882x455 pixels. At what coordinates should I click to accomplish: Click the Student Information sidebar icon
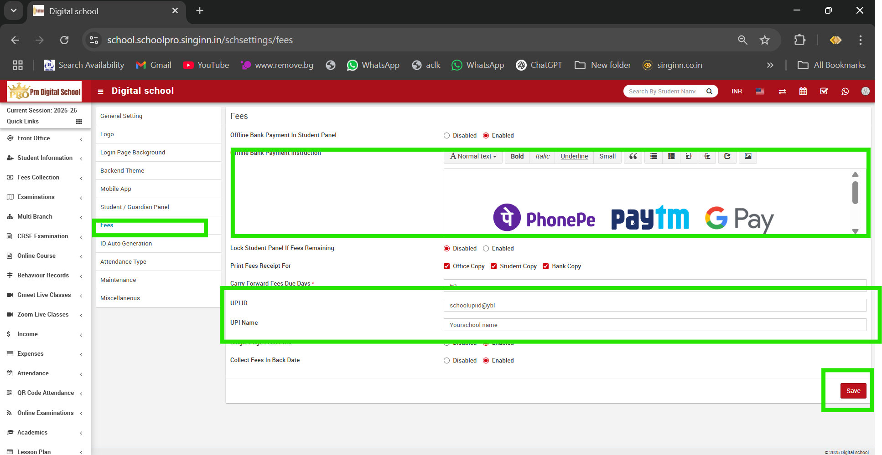10,158
